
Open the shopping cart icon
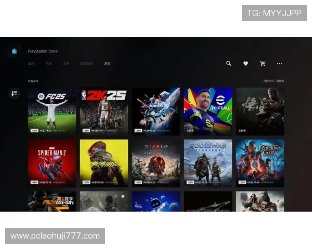click(263, 63)
